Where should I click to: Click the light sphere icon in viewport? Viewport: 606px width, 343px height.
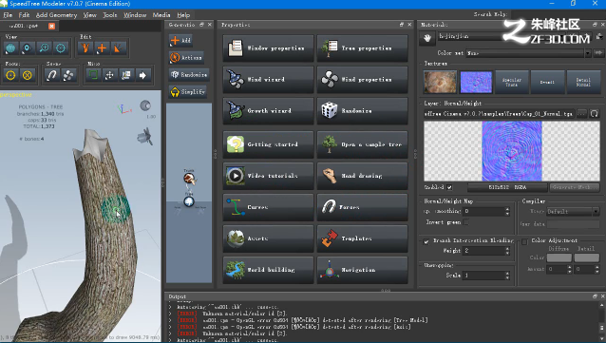click(145, 105)
